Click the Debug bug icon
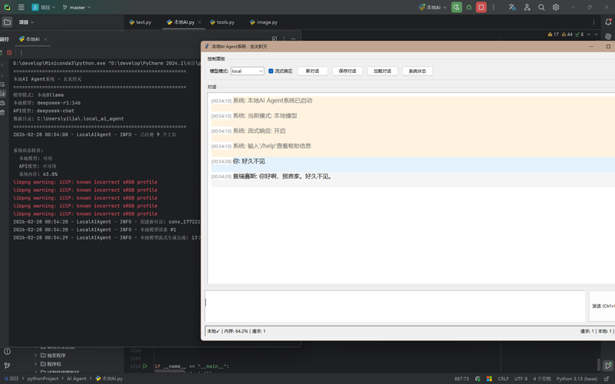The image size is (615, 384). click(469, 7)
